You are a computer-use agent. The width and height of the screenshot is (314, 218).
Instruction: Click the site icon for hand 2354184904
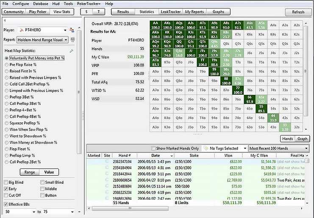coord(107,168)
